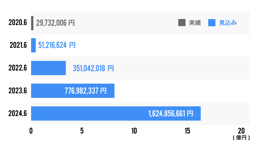The height and width of the screenshot is (148, 259).
Task: Click the 2024.6 year label
Action: (18, 113)
